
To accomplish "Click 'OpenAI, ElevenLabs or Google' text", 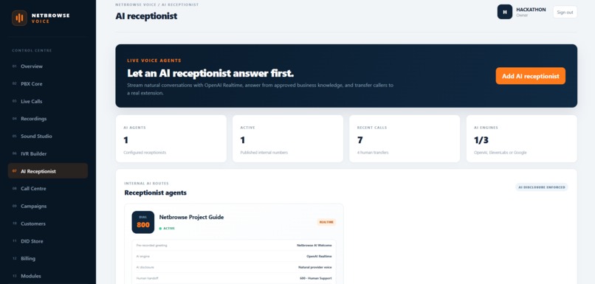I will pyautogui.click(x=500, y=153).
